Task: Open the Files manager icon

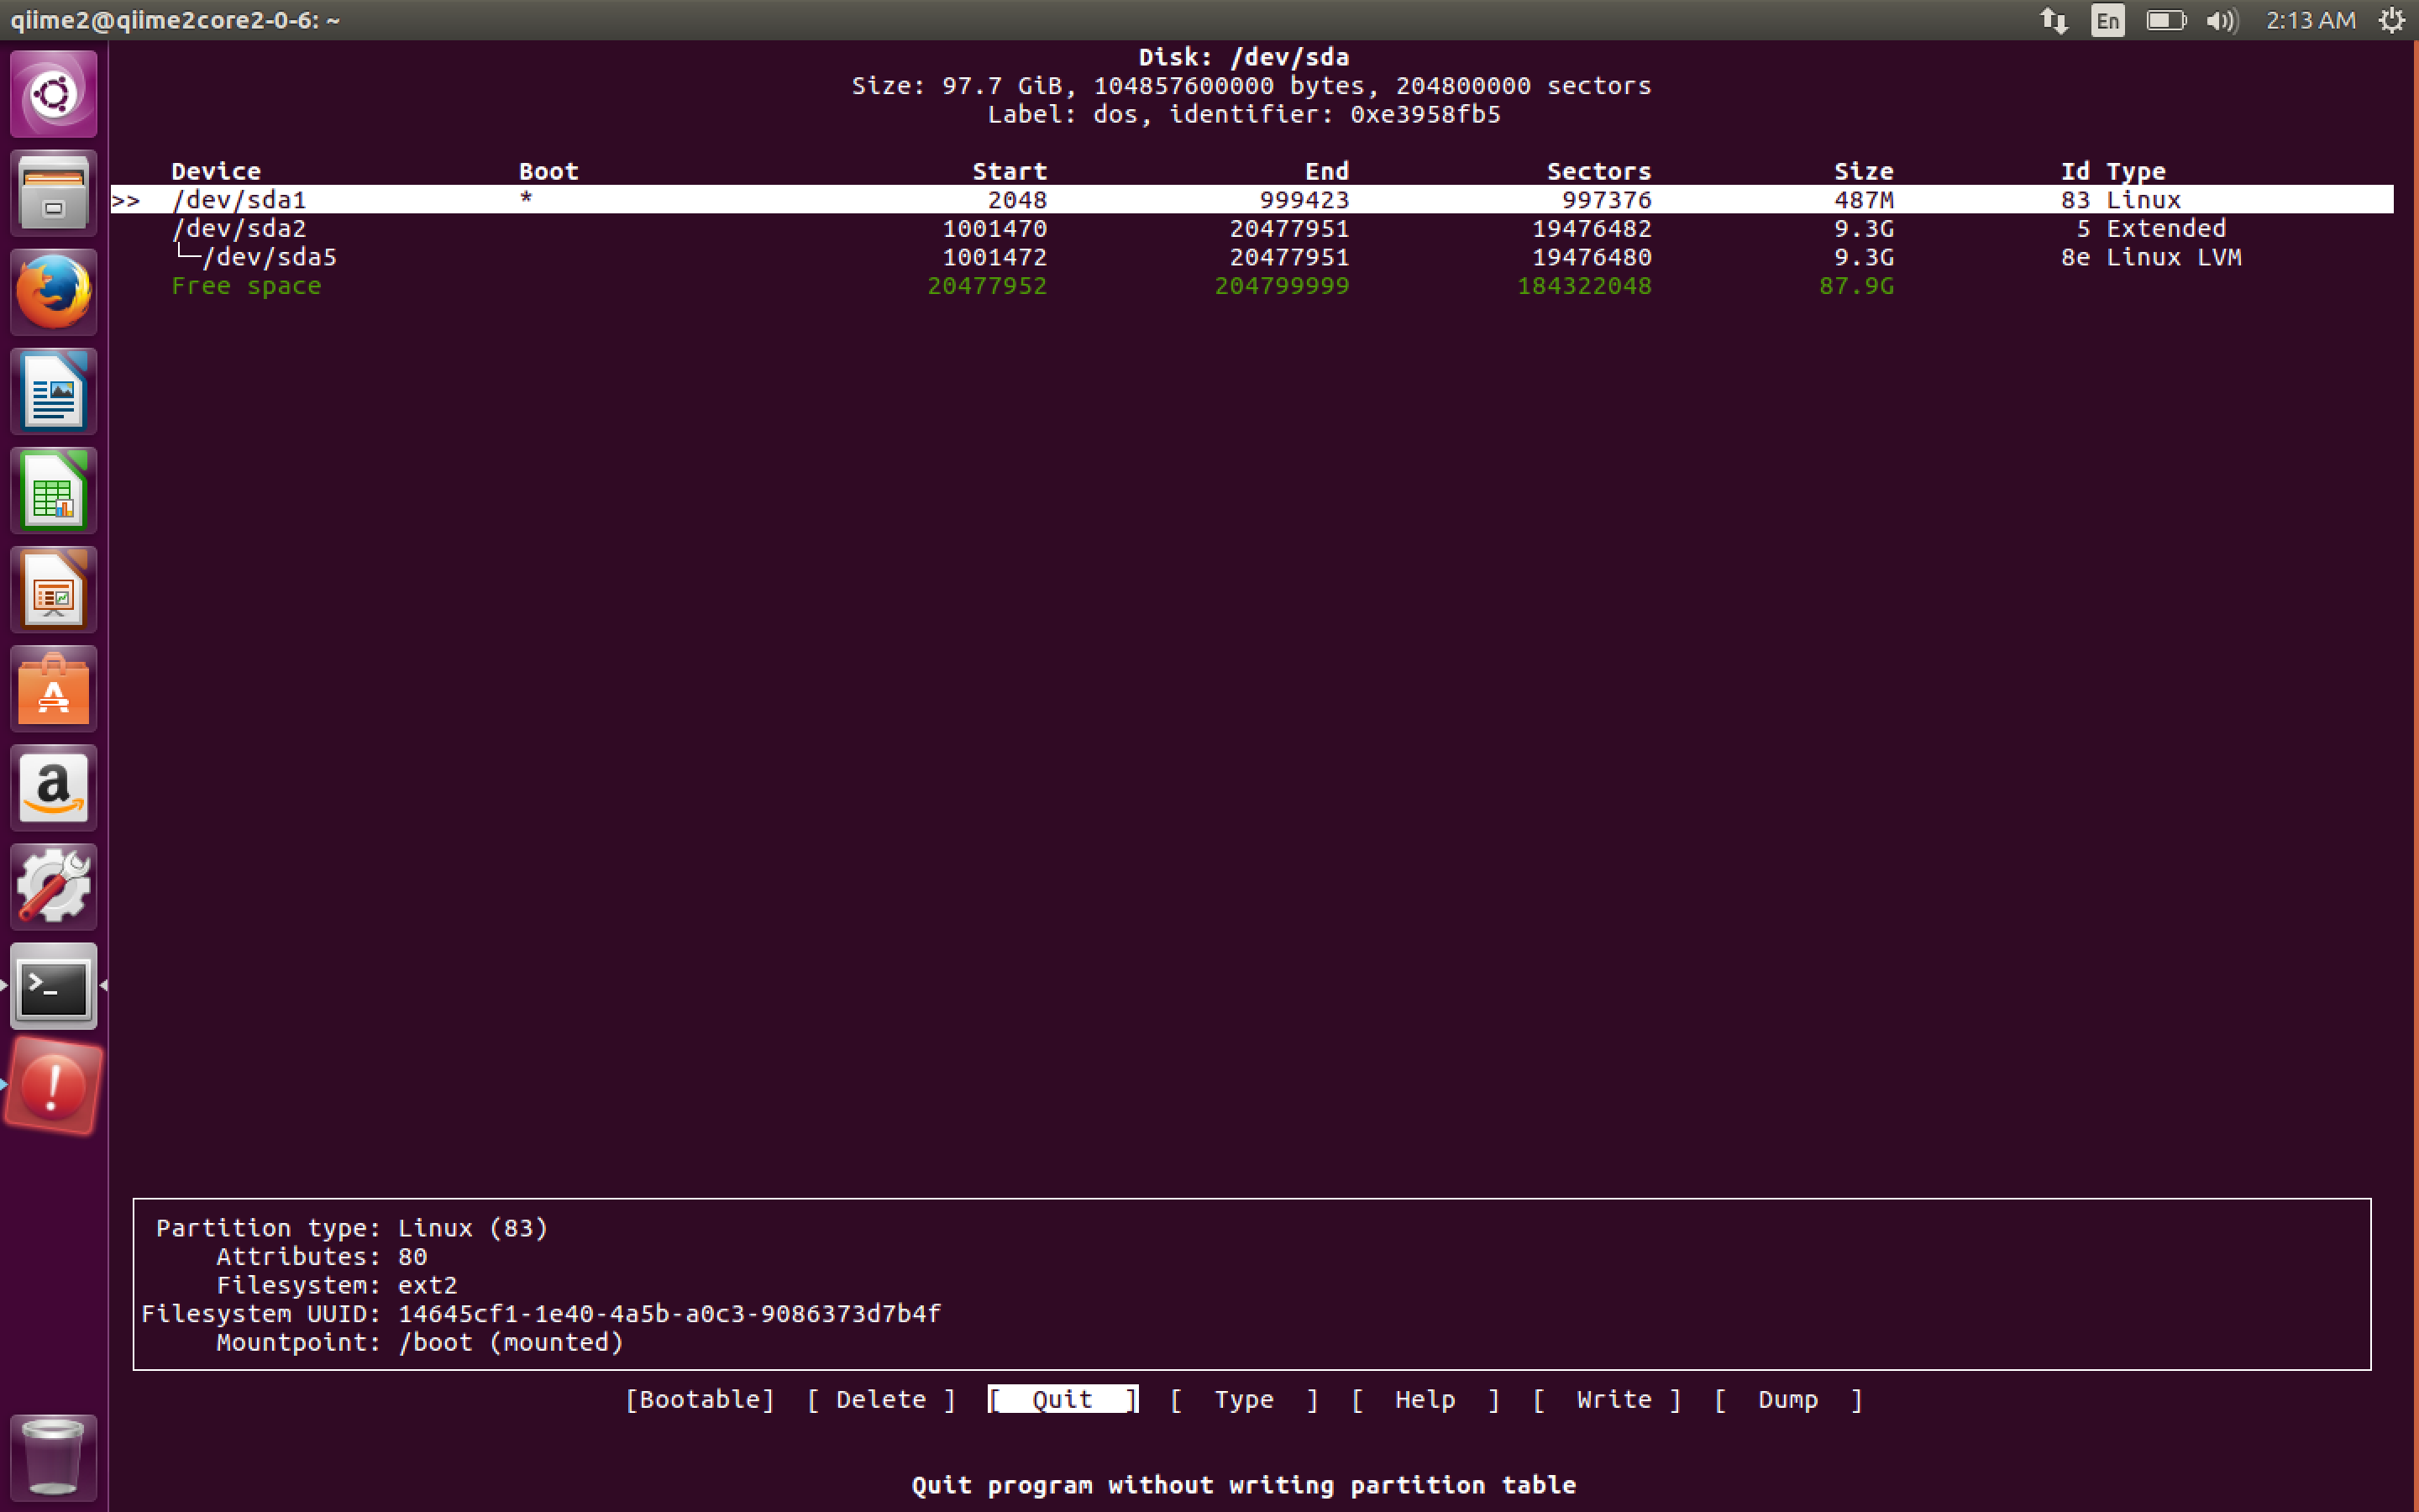Action: pos(54,193)
